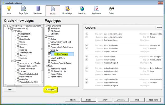
Task: Click edit pencil icon for Toms Spezialitäten order
Action: 87,45
